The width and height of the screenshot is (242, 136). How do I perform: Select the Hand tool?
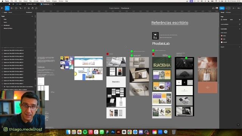coord(33,8)
